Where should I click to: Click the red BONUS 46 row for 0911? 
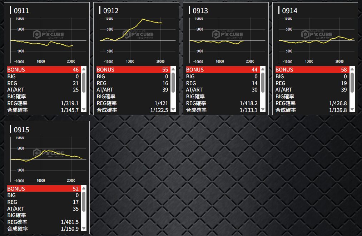[x=44, y=69]
